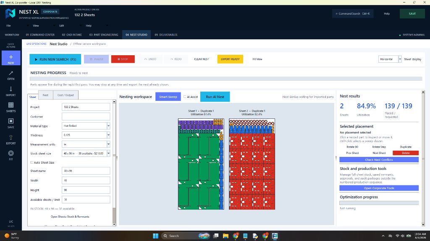
Task: Switch to Nest settings tab
Action: (x=45, y=95)
